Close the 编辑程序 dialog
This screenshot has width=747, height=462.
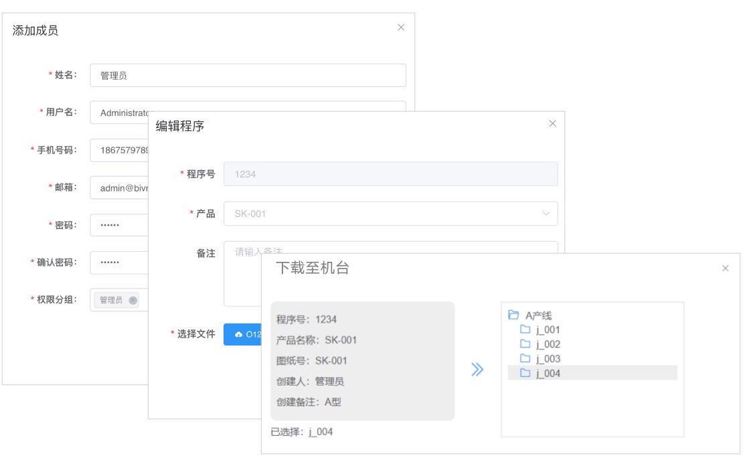552,124
